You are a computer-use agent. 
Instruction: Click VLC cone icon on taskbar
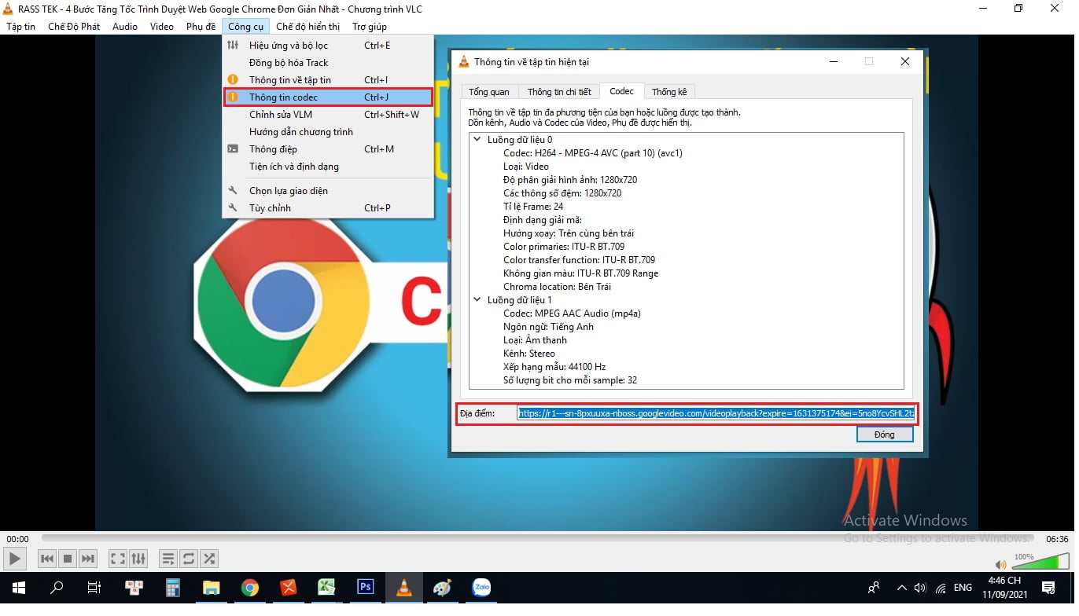(x=404, y=587)
